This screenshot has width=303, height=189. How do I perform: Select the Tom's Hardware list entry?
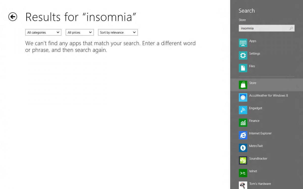click(x=267, y=184)
